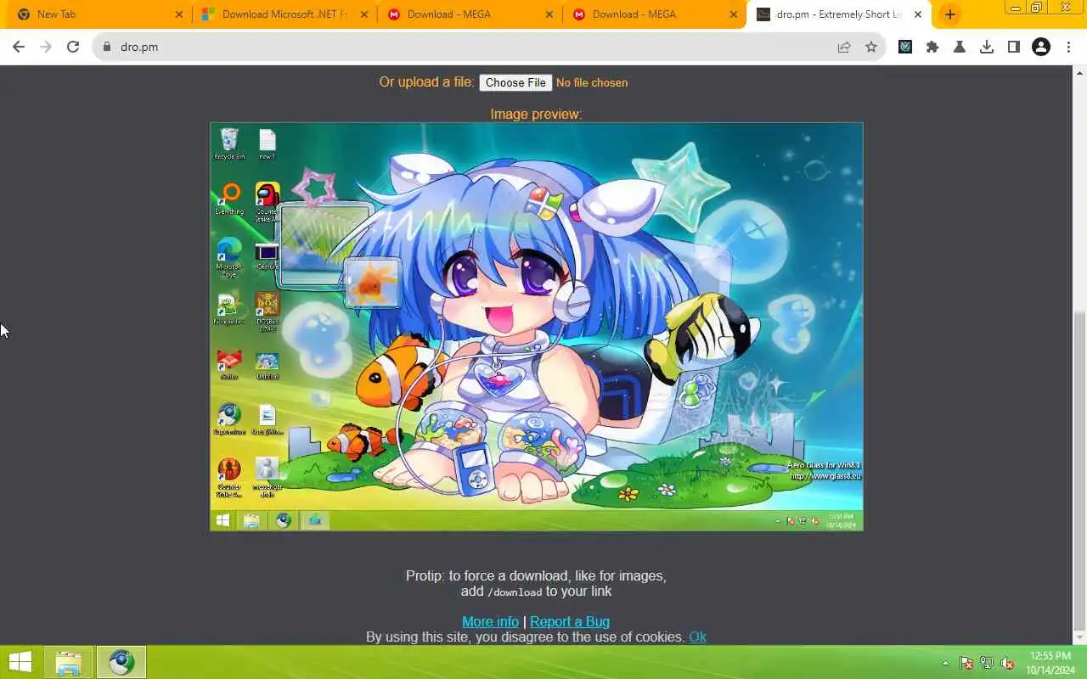This screenshot has height=679, width=1087.
Task: Open the Chrome Labs flask icon
Action: point(960,48)
